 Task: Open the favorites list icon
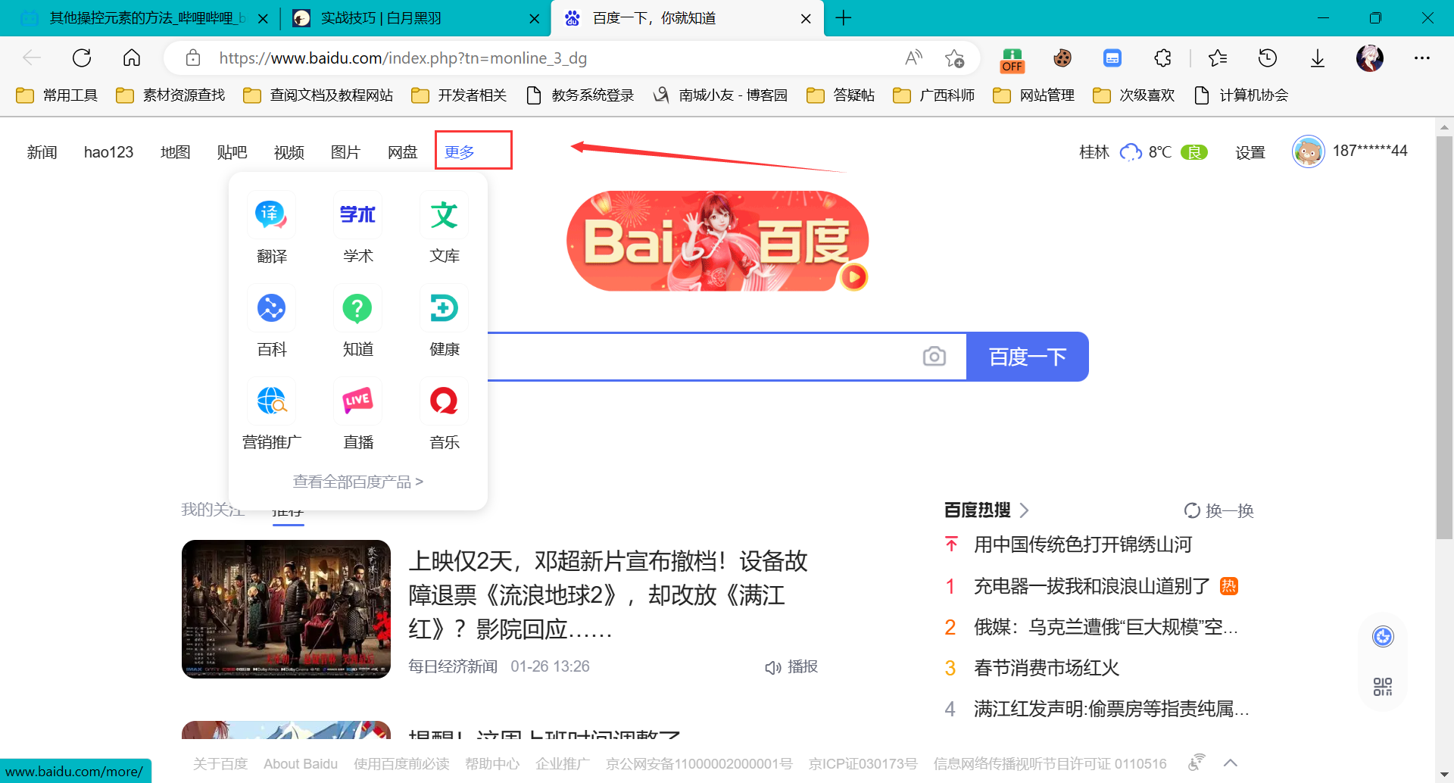coord(1218,58)
